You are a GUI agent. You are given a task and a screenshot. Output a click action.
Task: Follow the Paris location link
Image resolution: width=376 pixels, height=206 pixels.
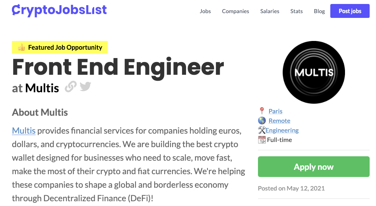275,111
